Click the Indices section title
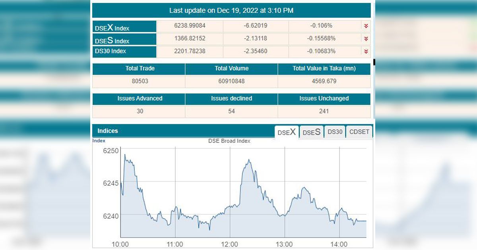477x250 pixels. pyautogui.click(x=108, y=131)
